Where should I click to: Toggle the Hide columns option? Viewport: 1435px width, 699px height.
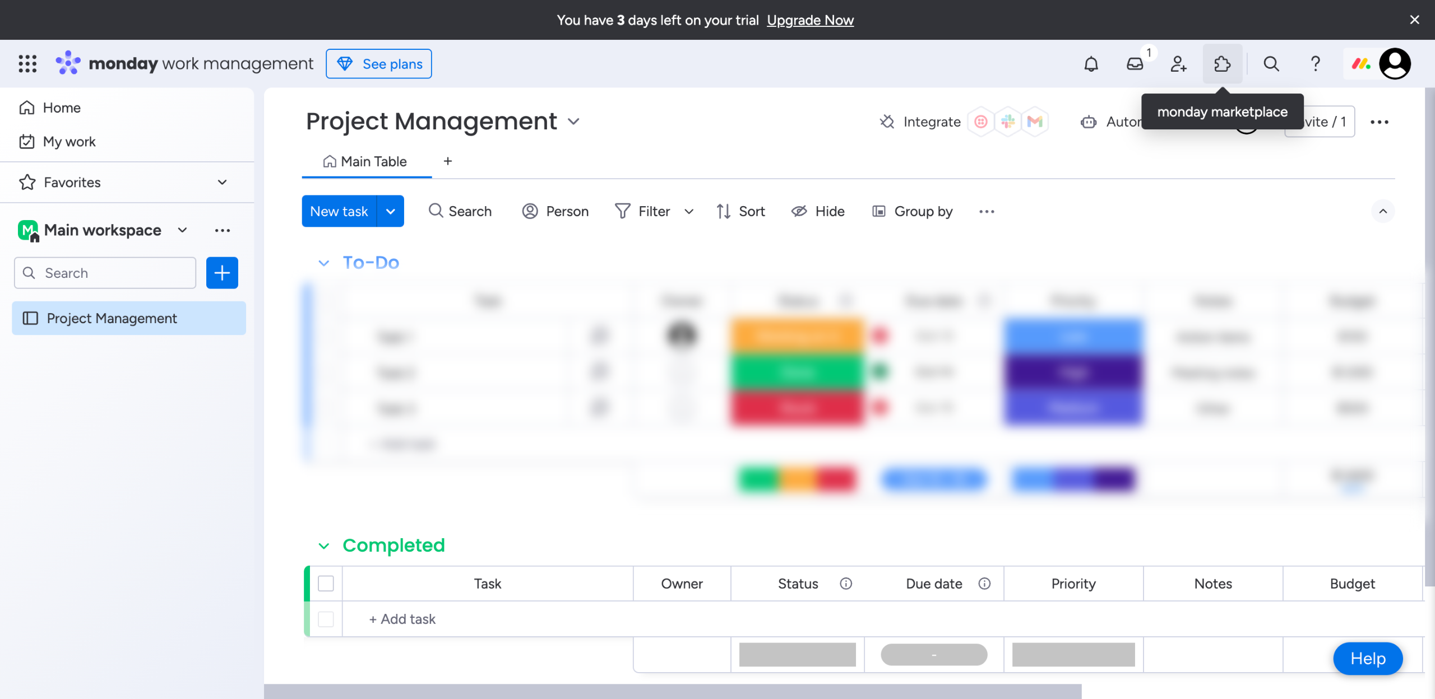click(818, 211)
